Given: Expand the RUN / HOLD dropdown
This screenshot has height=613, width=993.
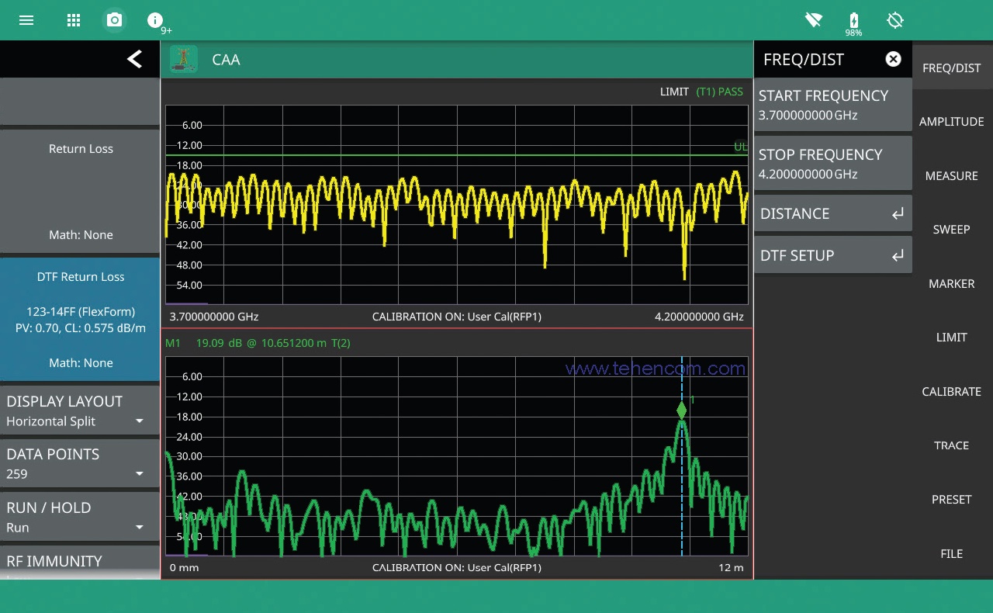Looking at the screenshot, I should click(80, 518).
